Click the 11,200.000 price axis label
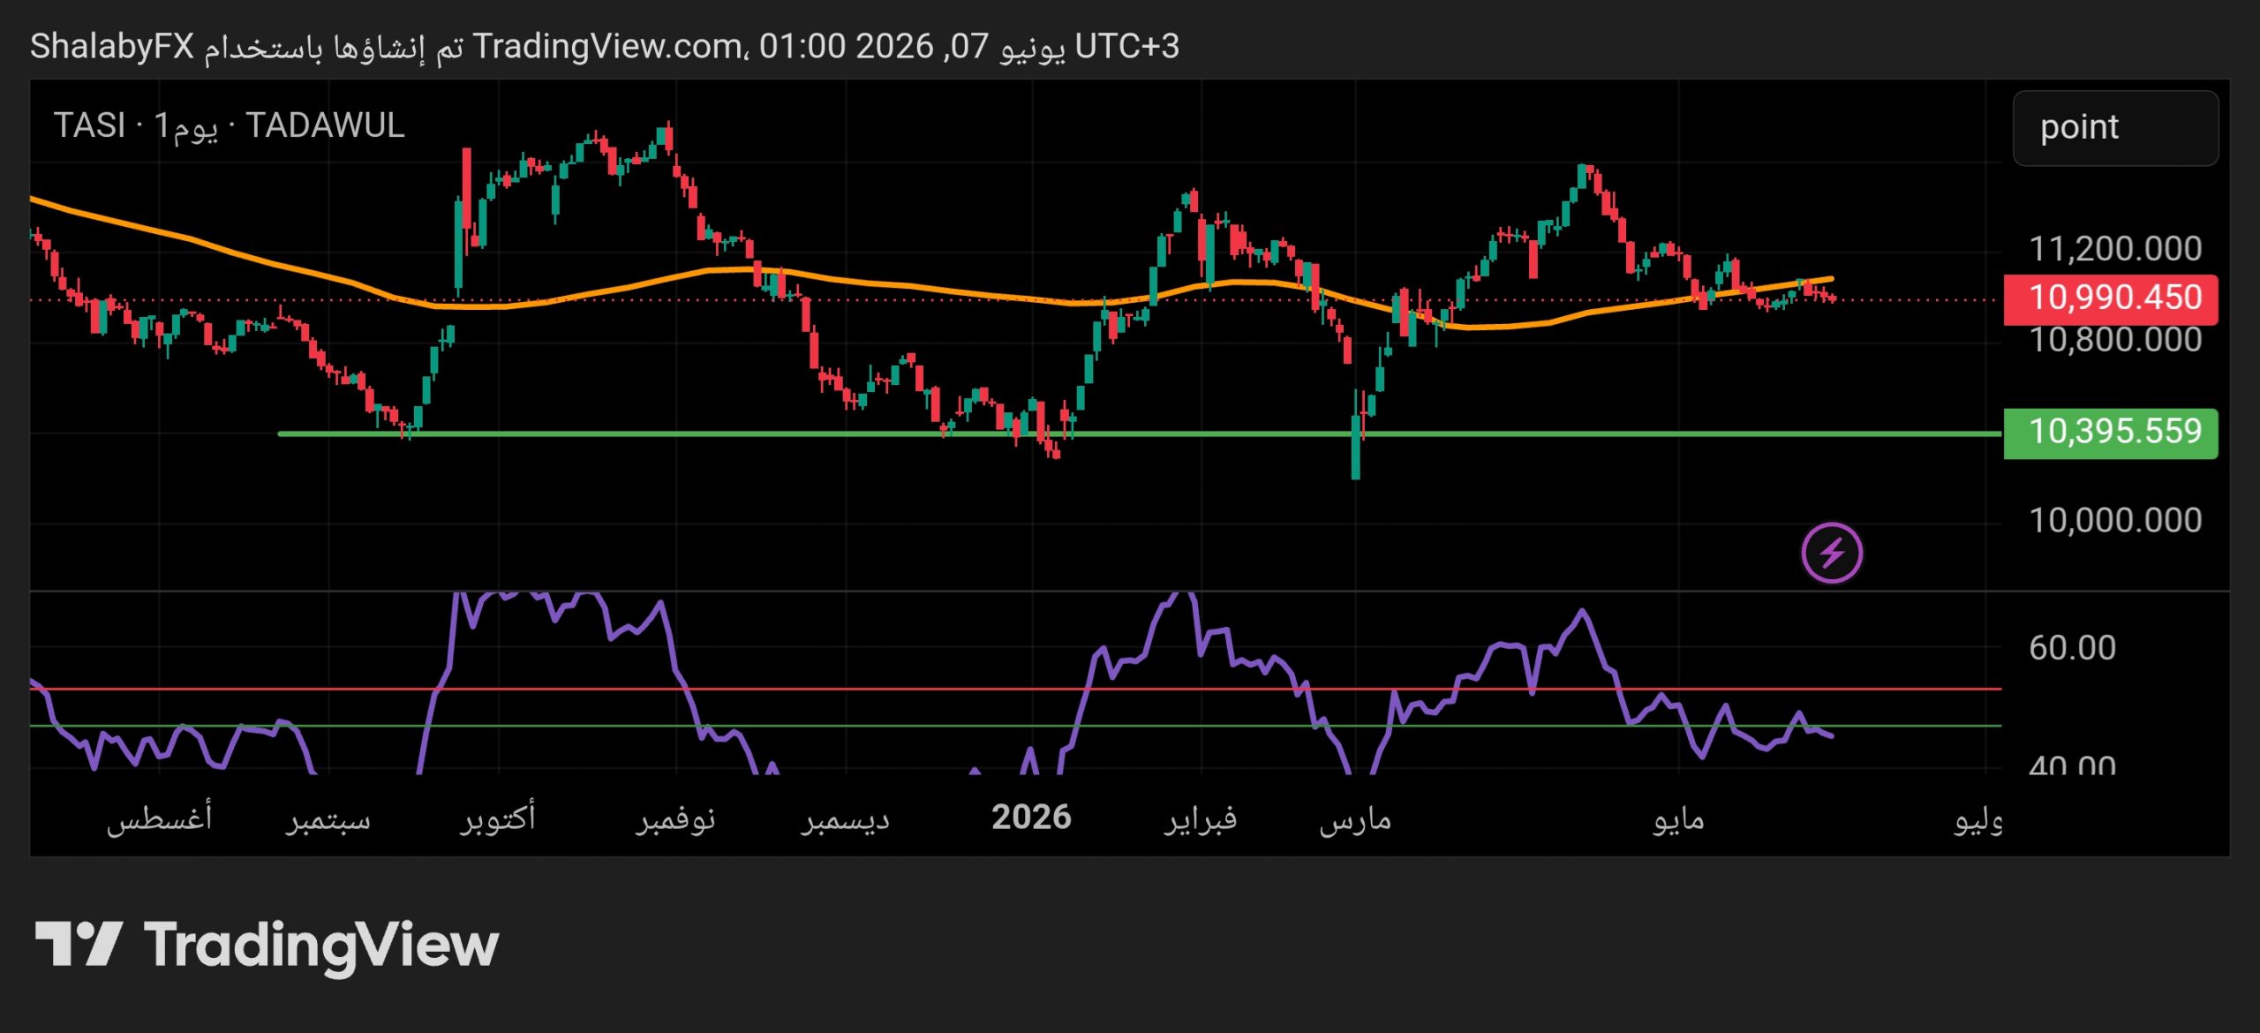The image size is (2260, 1033). tap(2115, 249)
